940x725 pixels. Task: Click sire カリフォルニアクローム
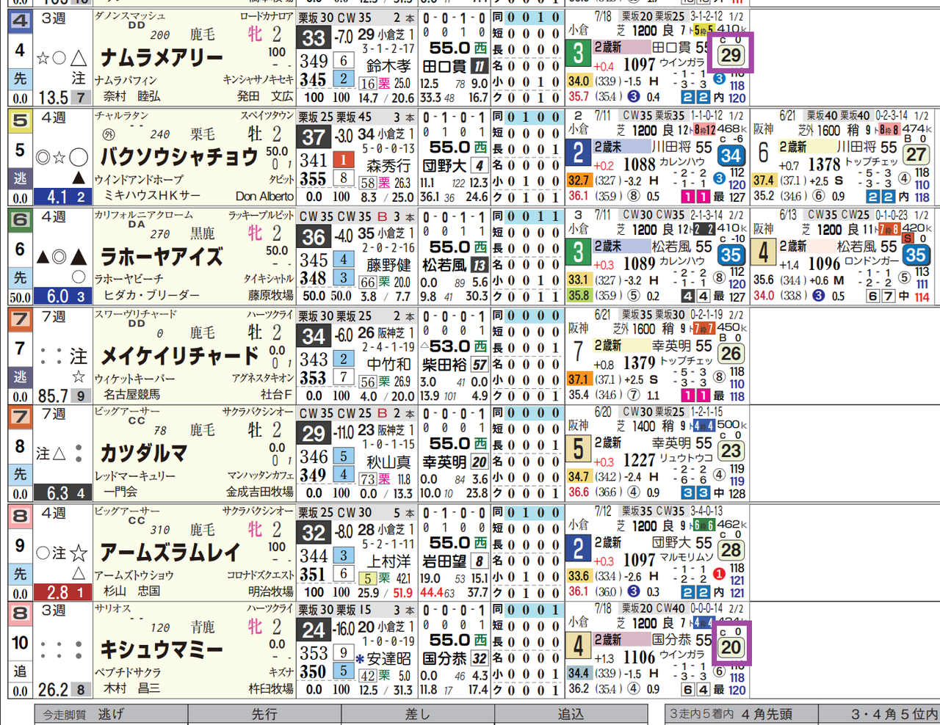144,215
